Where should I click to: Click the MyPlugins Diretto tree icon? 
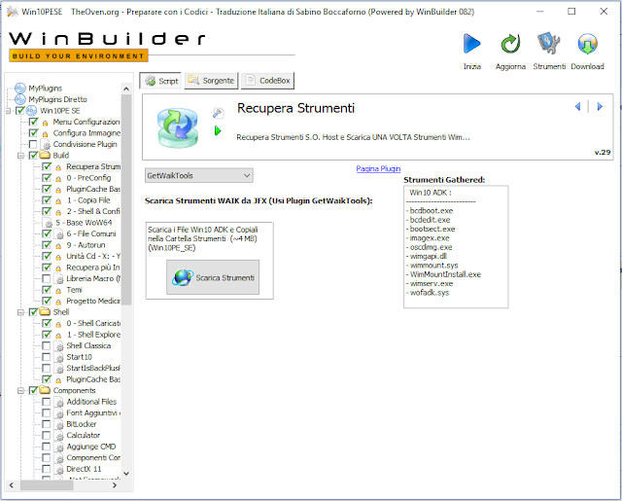[19, 99]
